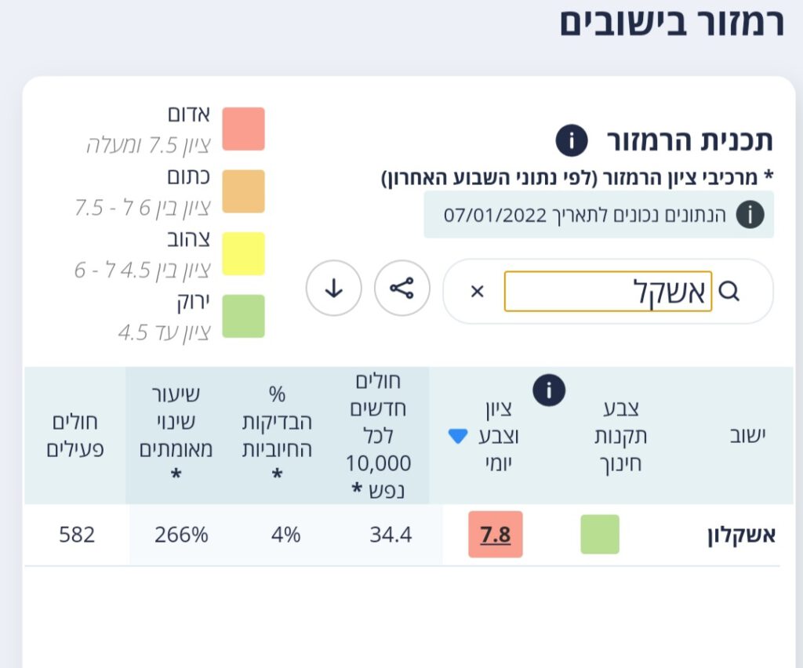Image resolution: width=803 pixels, height=668 pixels.
Task: Click the magnifier search icon
Action: (x=729, y=292)
